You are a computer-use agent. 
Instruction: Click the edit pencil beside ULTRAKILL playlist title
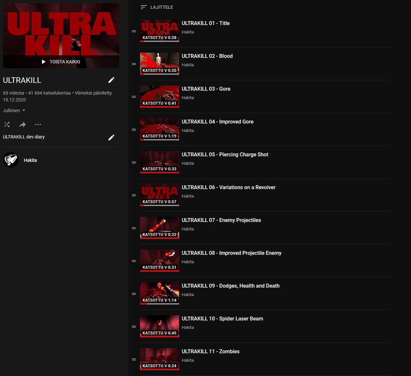point(111,80)
